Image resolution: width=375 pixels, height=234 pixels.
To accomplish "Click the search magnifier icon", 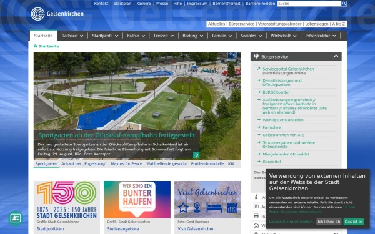I will pos(344,4).
